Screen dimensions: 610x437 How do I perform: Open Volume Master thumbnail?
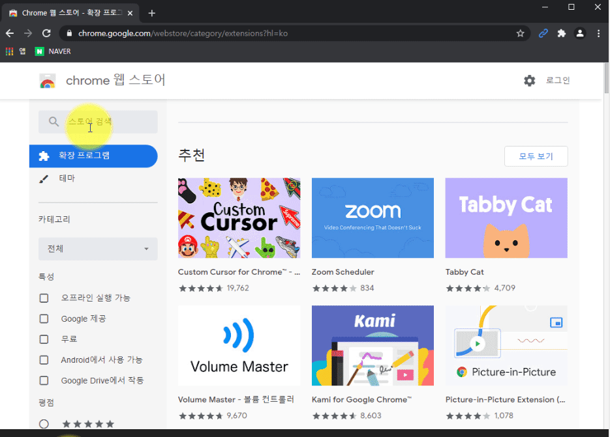239,345
